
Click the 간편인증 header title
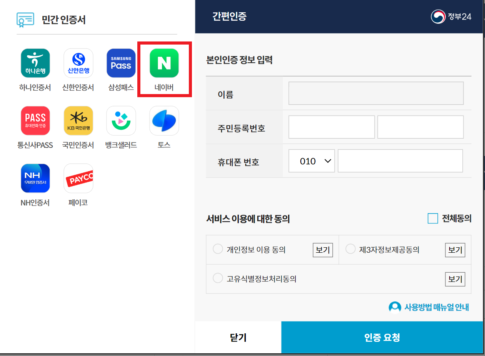click(x=229, y=17)
